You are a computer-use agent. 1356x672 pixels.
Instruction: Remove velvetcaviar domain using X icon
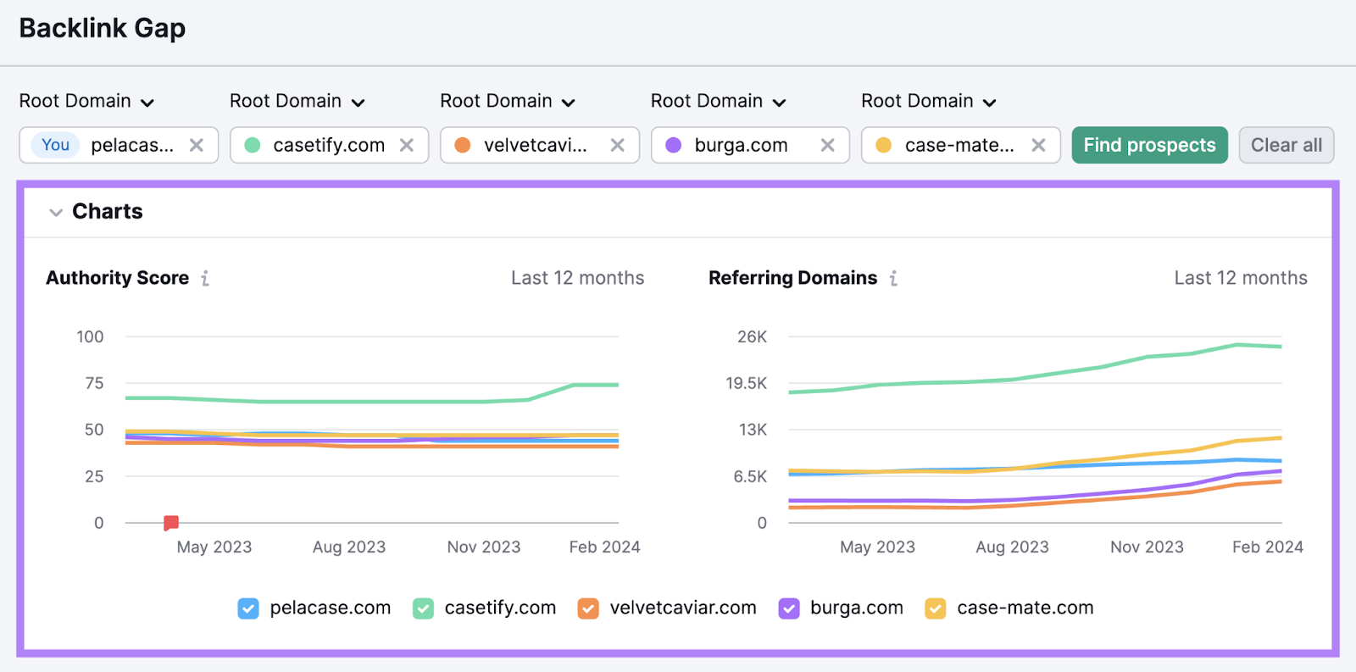point(618,145)
